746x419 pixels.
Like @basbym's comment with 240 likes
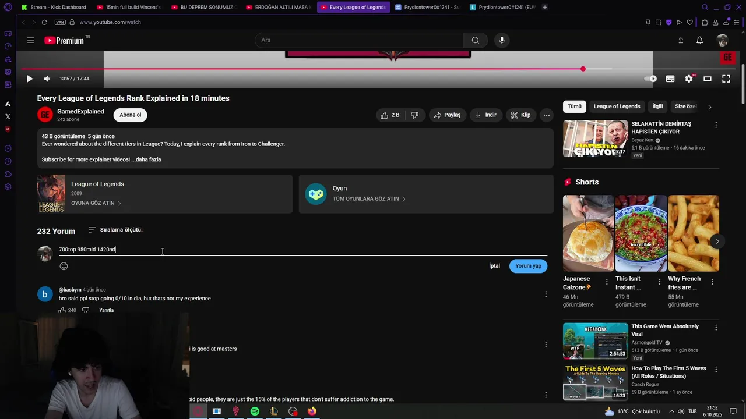coord(62,310)
